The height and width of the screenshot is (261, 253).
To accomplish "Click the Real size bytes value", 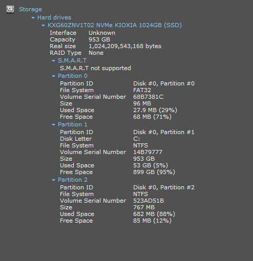I will (x=125, y=46).
